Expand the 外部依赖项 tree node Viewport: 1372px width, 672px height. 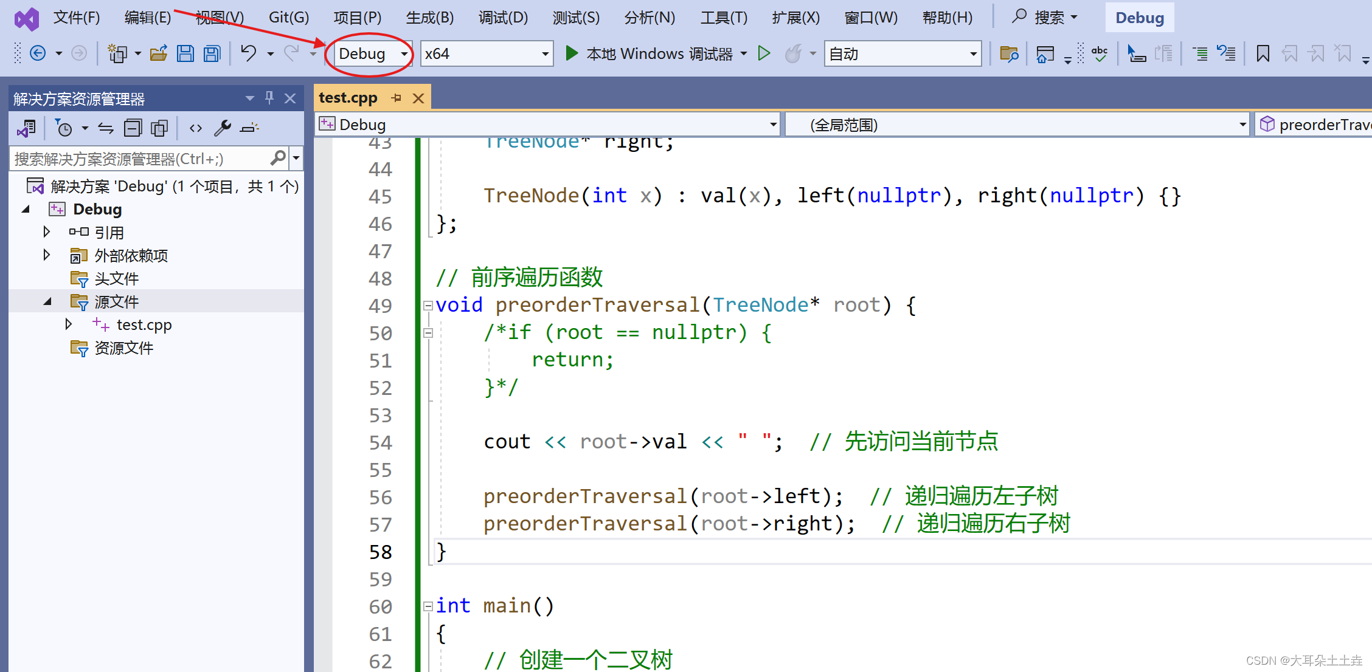47,255
